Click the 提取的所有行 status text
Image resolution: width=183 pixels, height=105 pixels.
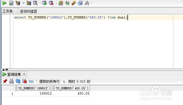pyautogui.click(x=50, y=81)
